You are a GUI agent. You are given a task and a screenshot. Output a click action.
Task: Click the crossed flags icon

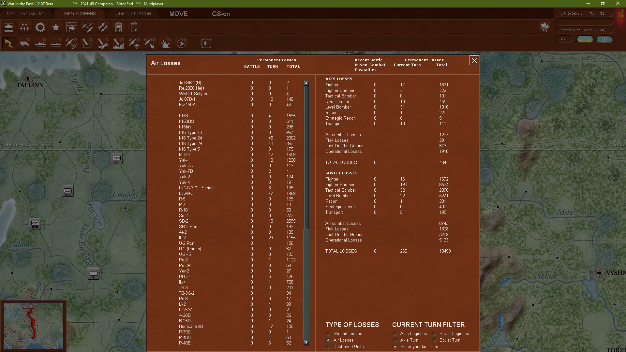click(544, 27)
